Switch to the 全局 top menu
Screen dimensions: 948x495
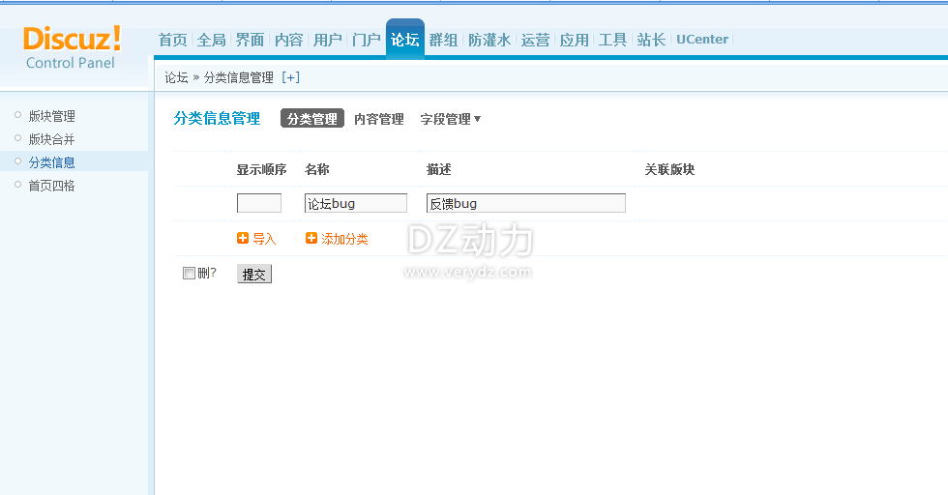(x=211, y=40)
